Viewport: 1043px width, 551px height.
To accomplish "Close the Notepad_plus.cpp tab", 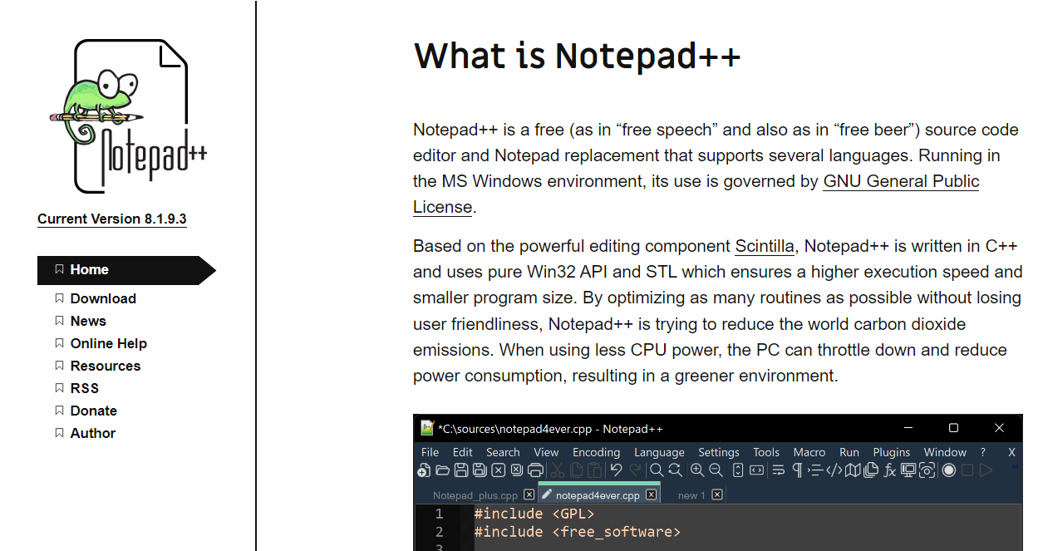I will tap(529, 494).
